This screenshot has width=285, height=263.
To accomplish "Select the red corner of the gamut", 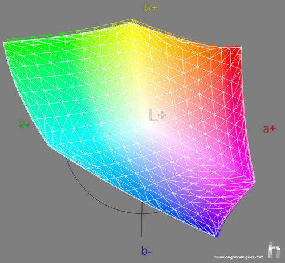I will click(240, 47).
